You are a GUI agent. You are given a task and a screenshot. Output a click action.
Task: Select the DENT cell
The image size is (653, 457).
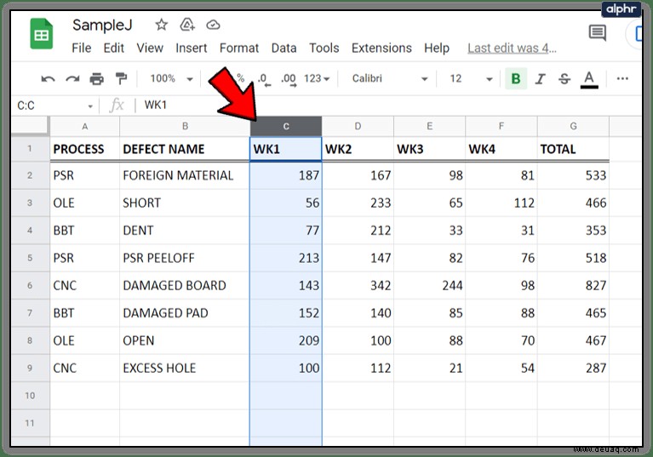(185, 231)
